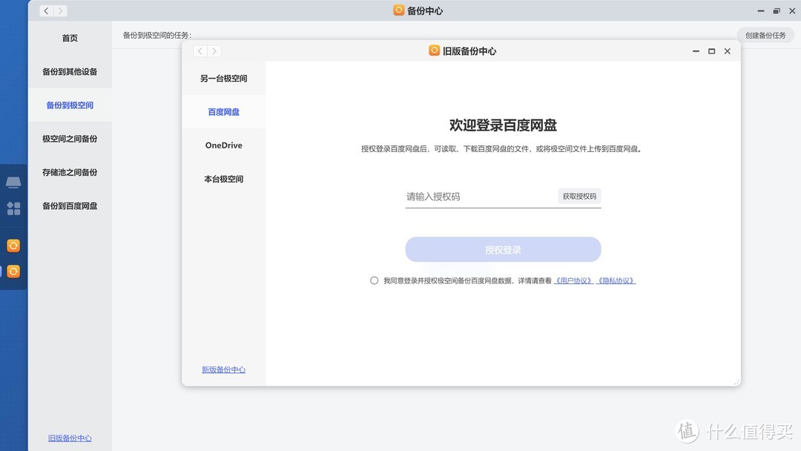
Task: Click the 创建备份任务 button
Action: tap(765, 34)
